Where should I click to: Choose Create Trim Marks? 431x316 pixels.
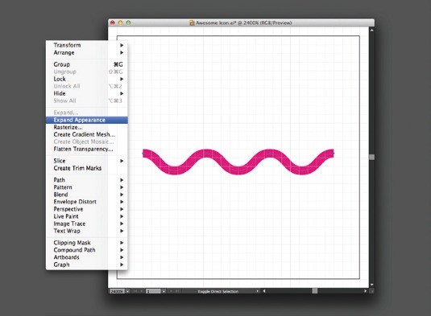click(86, 168)
